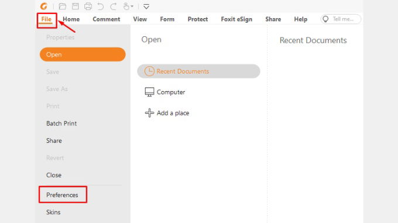Choose Save As in the File sidebar

click(57, 89)
